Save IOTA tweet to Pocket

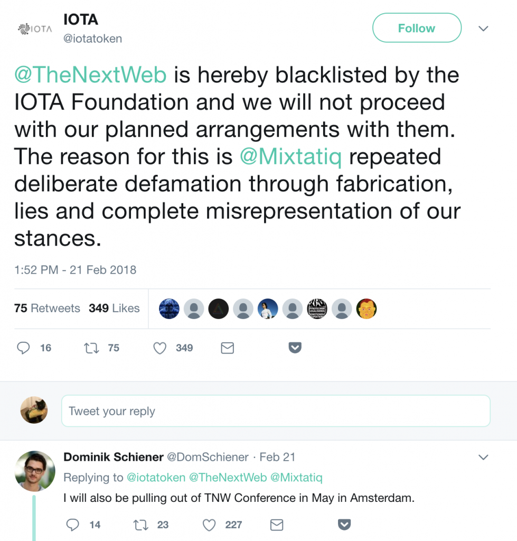tap(295, 348)
